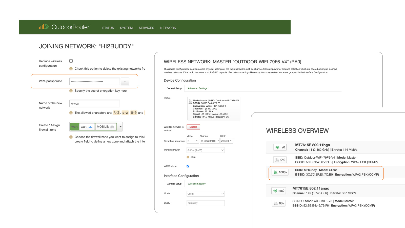Open the NETWORK menu
The image size is (405, 228).
[x=168, y=28]
